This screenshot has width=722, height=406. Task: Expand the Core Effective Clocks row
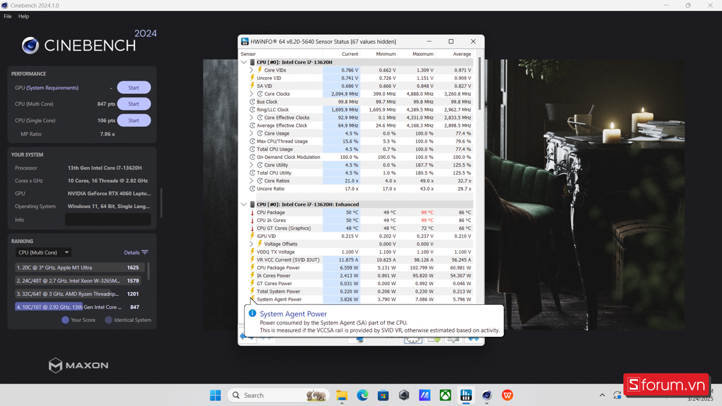(251, 118)
